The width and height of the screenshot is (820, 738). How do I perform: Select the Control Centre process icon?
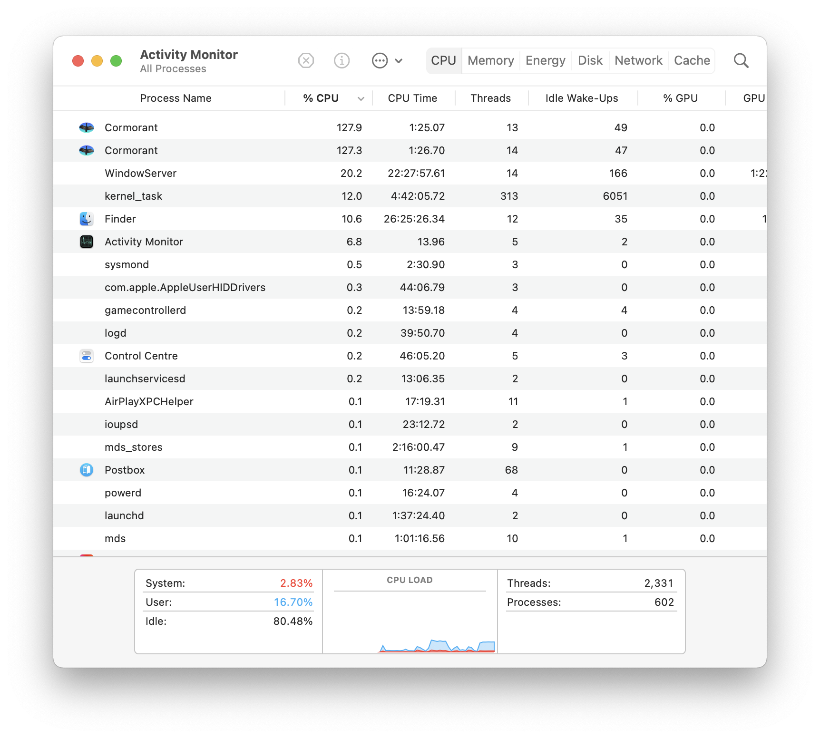point(87,356)
